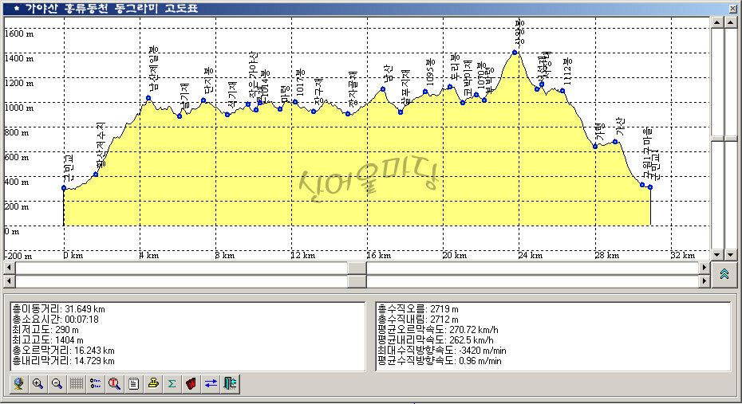This screenshot has width=742, height=404.
Task: Click the total time 00:07:18 line
Action: point(55,320)
